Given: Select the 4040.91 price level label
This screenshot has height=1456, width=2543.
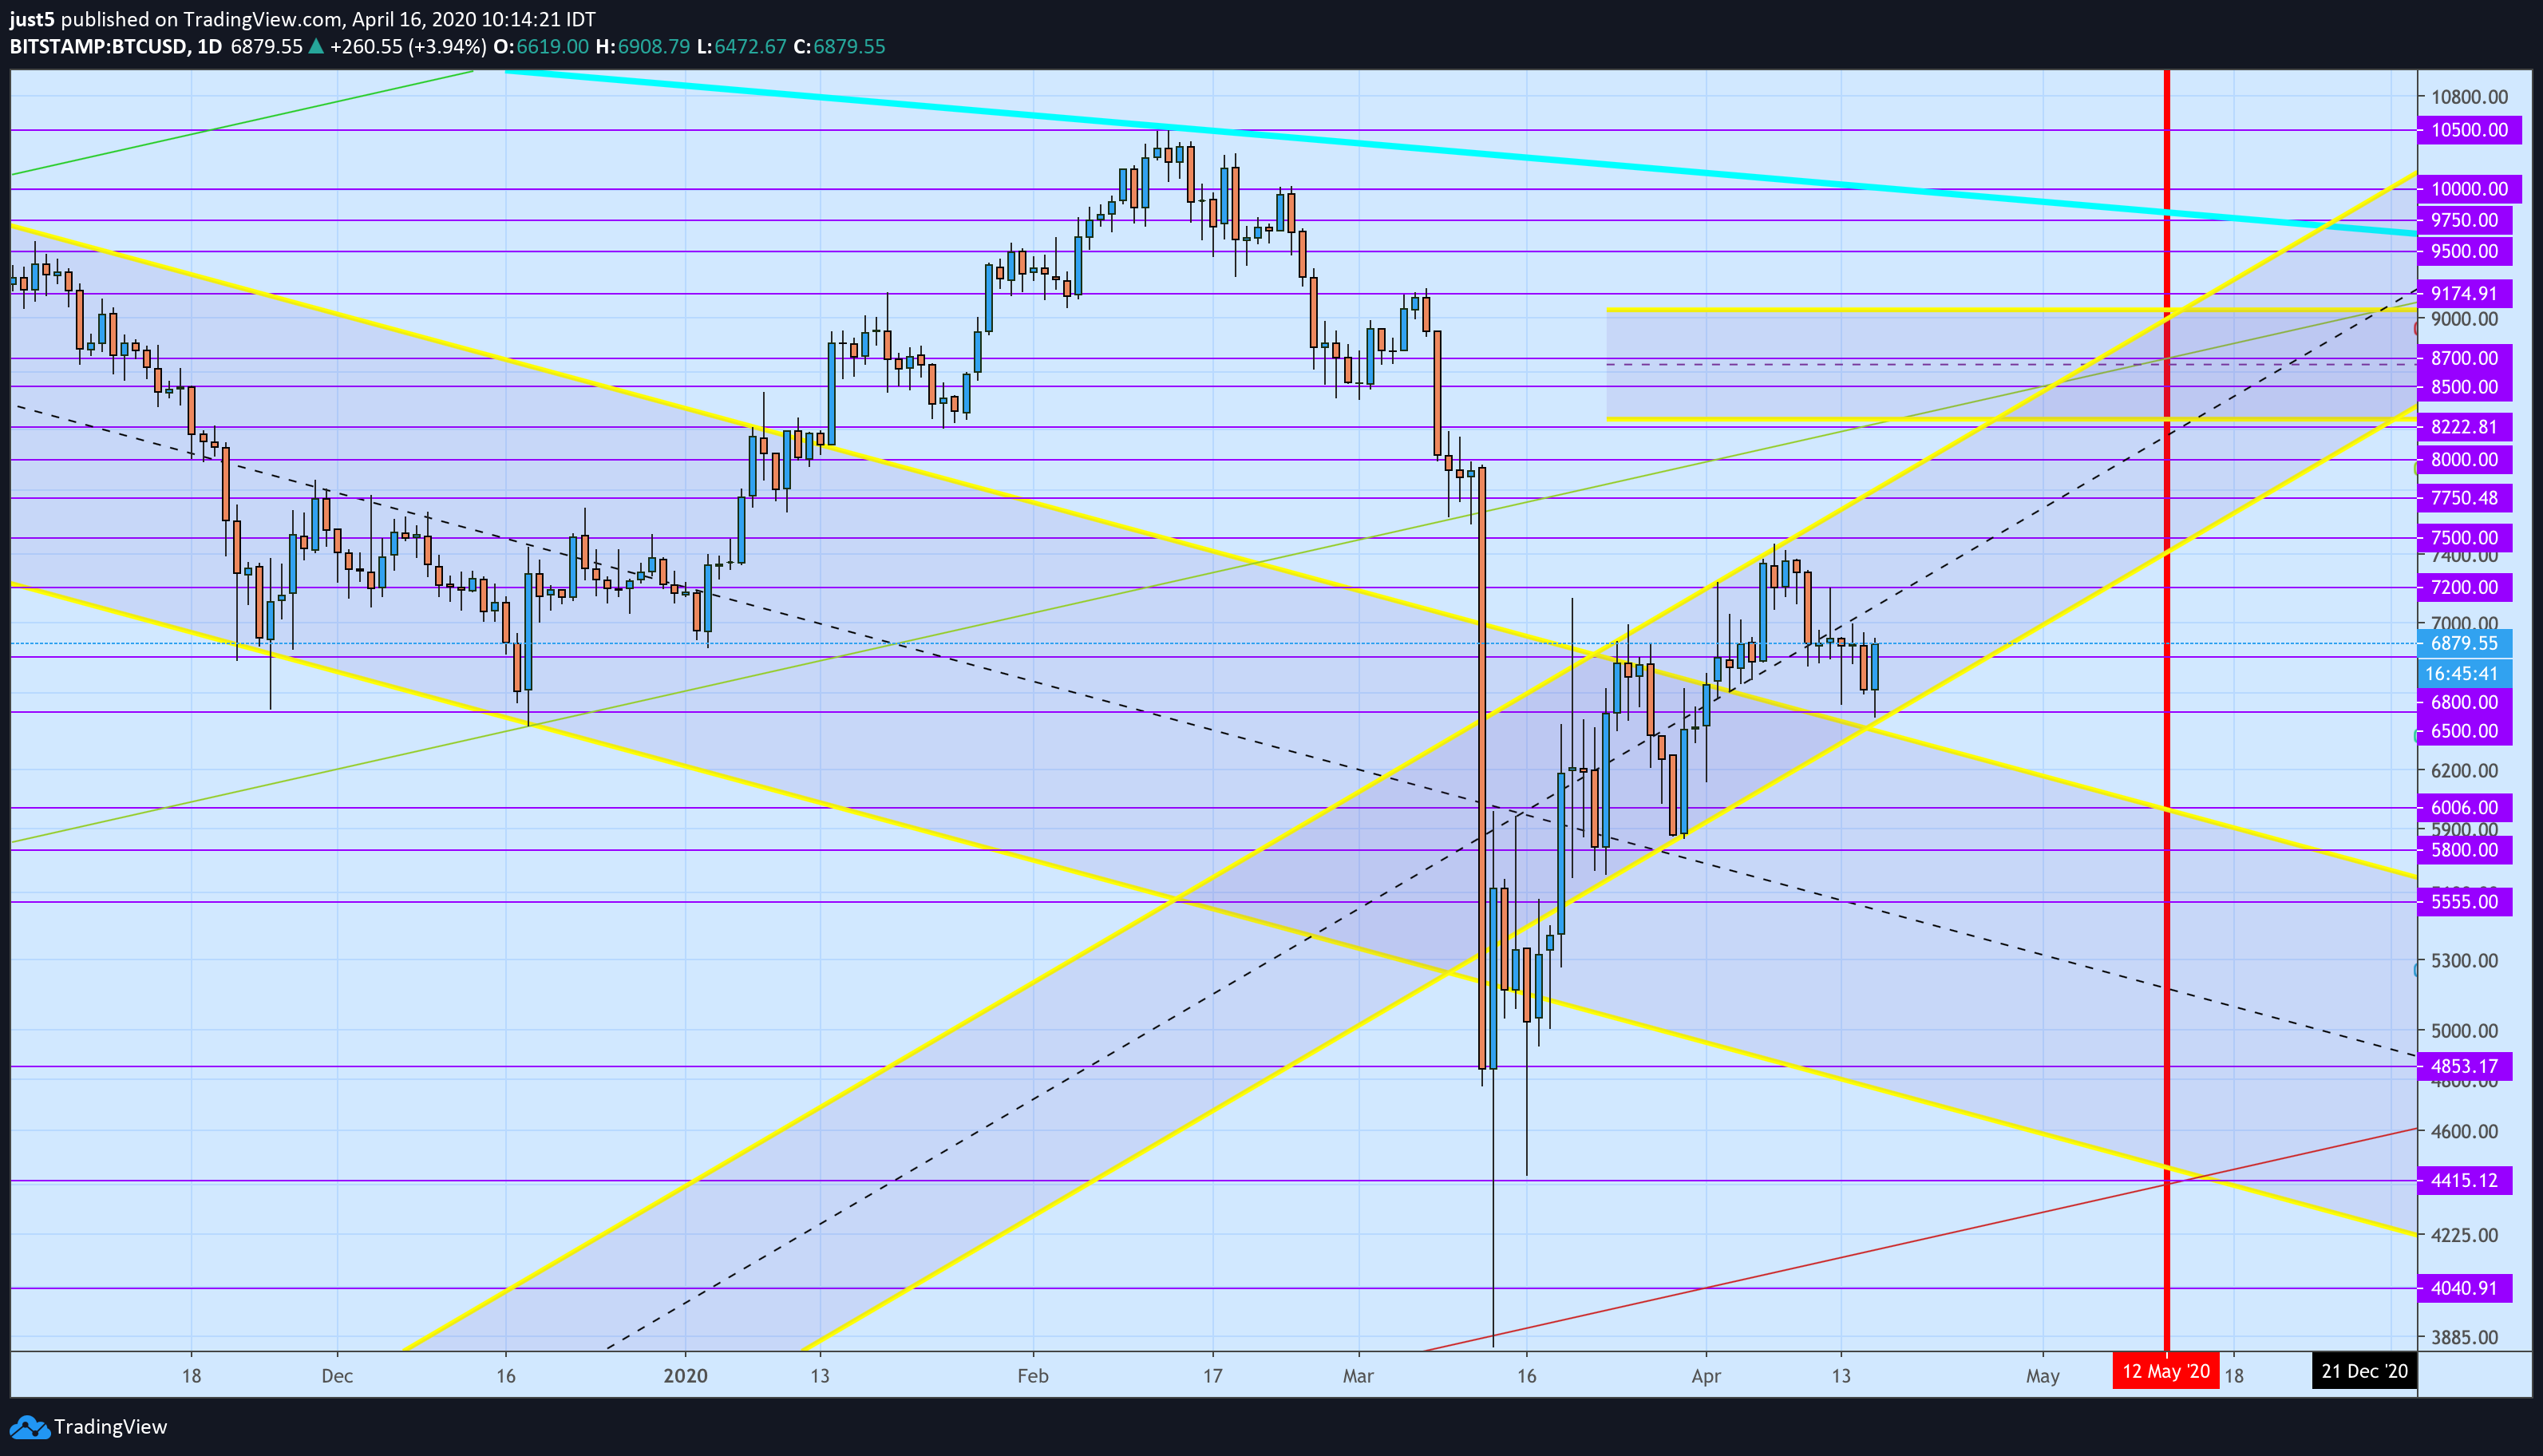Looking at the screenshot, I should (x=2464, y=1288).
